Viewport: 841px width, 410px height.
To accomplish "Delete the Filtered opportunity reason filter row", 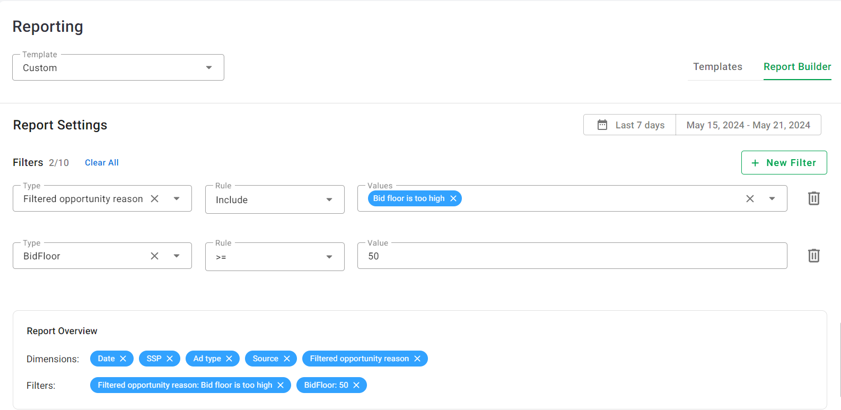I will coord(813,198).
